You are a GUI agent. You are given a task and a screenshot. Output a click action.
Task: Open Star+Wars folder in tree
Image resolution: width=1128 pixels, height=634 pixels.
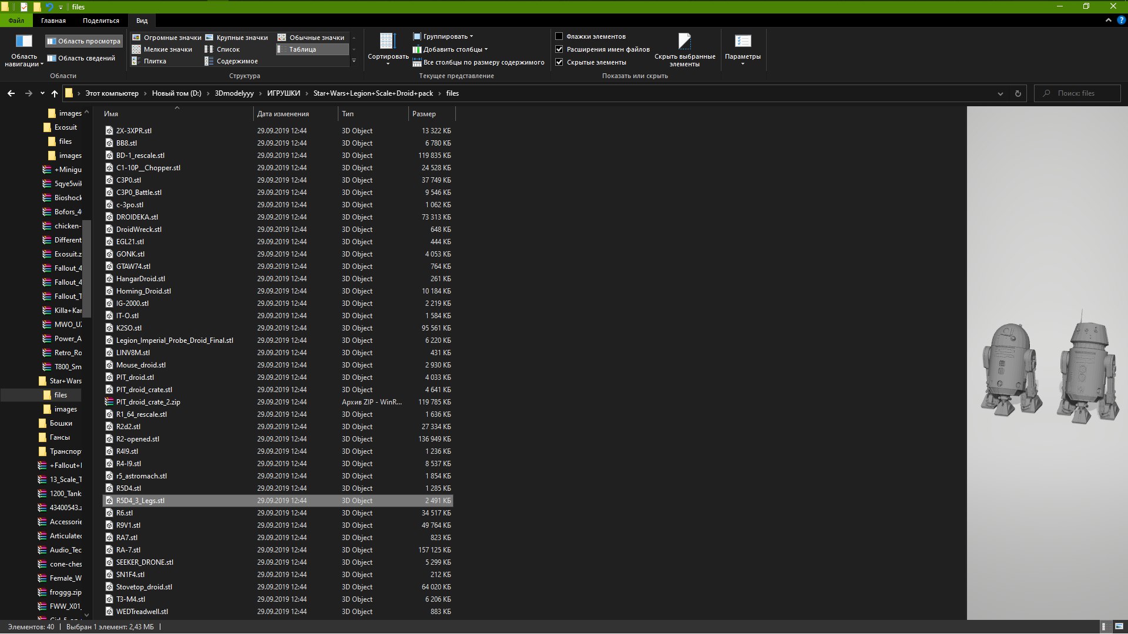(61, 381)
